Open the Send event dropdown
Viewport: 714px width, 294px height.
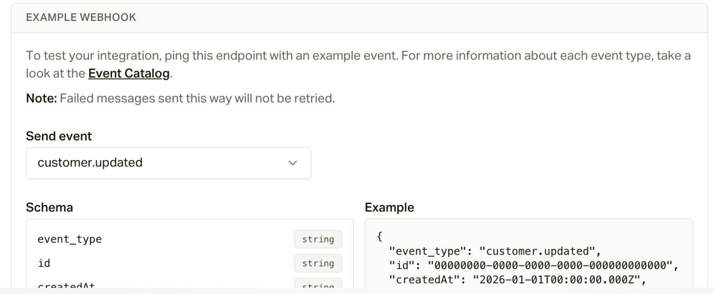tap(168, 163)
